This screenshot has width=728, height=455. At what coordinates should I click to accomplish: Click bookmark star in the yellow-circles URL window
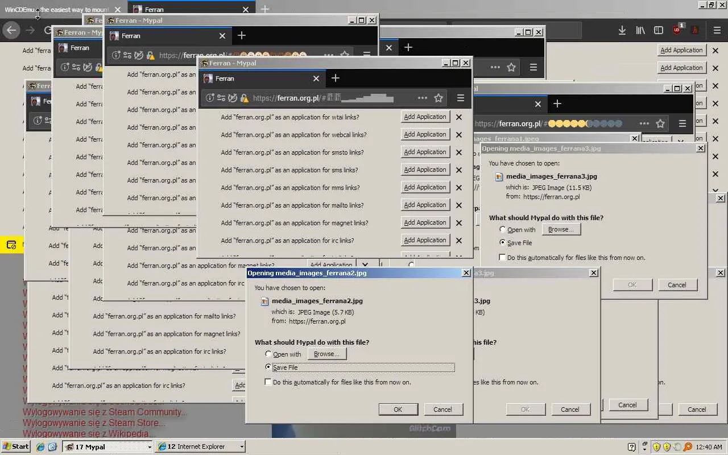click(660, 123)
